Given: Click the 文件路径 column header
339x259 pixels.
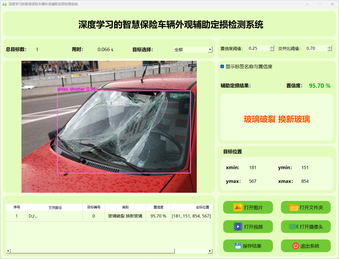Looking at the screenshot, I should click(55, 208).
